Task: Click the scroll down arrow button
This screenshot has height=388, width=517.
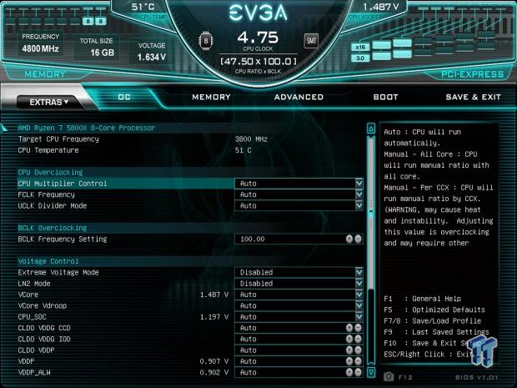Action: click(x=371, y=372)
